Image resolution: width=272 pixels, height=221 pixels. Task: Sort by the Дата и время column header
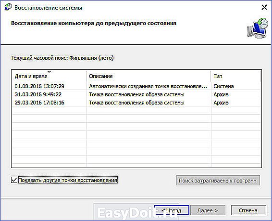point(49,76)
